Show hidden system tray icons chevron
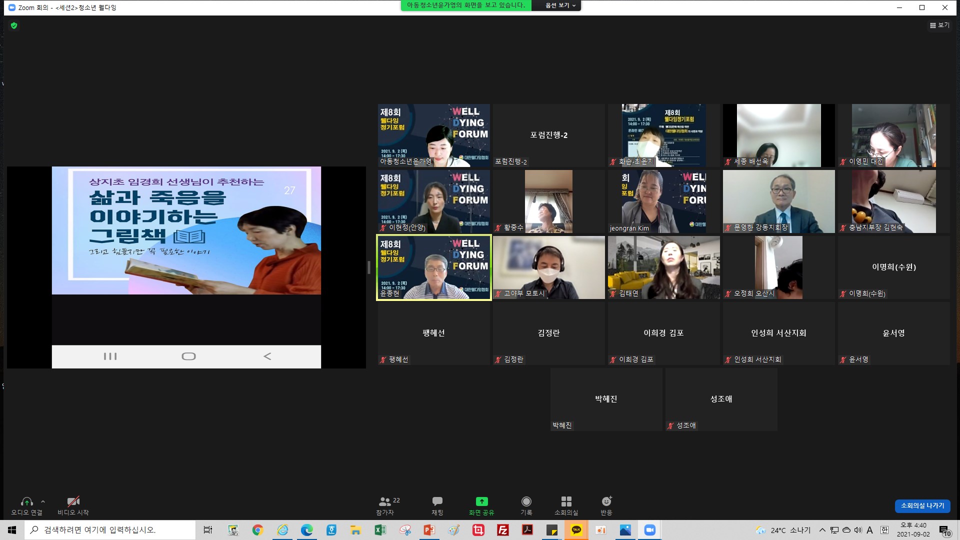Image resolution: width=960 pixels, height=540 pixels. coord(822,530)
